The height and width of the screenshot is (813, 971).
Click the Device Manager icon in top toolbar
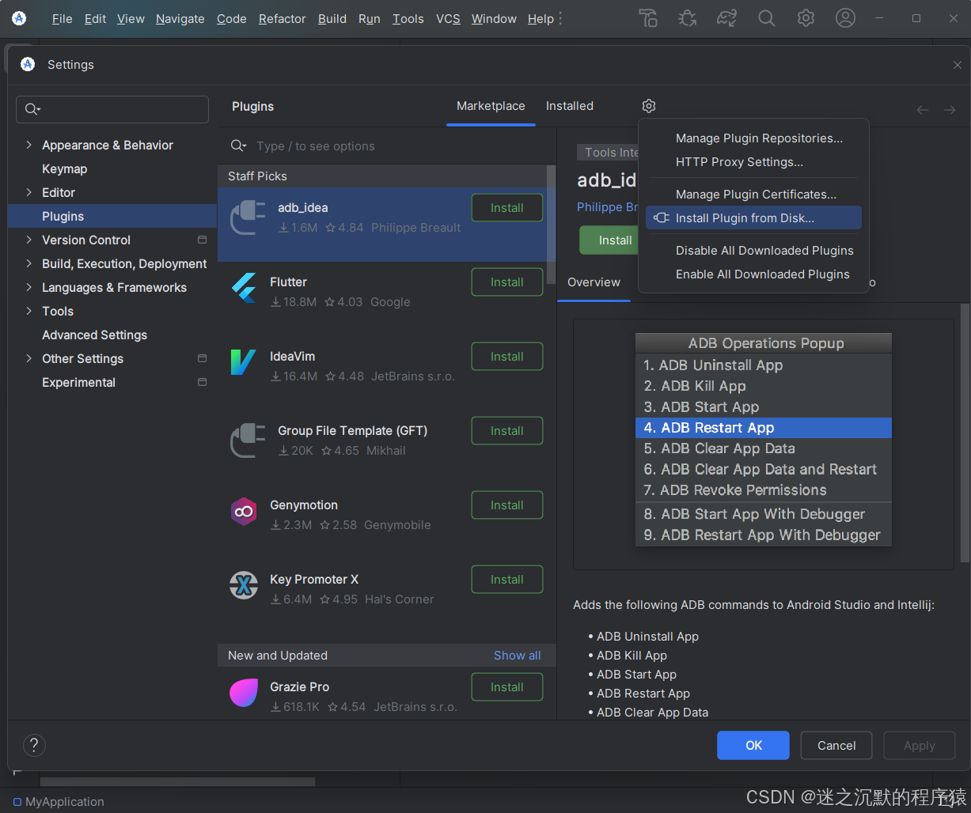tap(648, 18)
